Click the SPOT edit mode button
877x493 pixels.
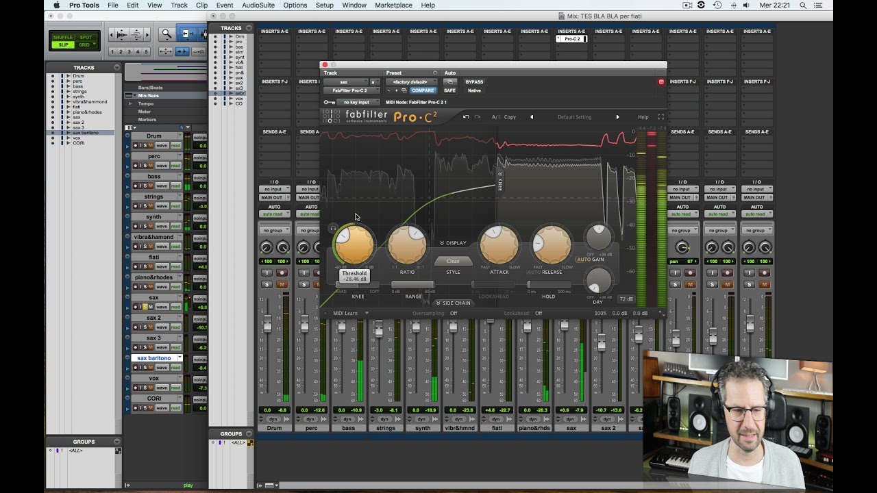coord(86,37)
